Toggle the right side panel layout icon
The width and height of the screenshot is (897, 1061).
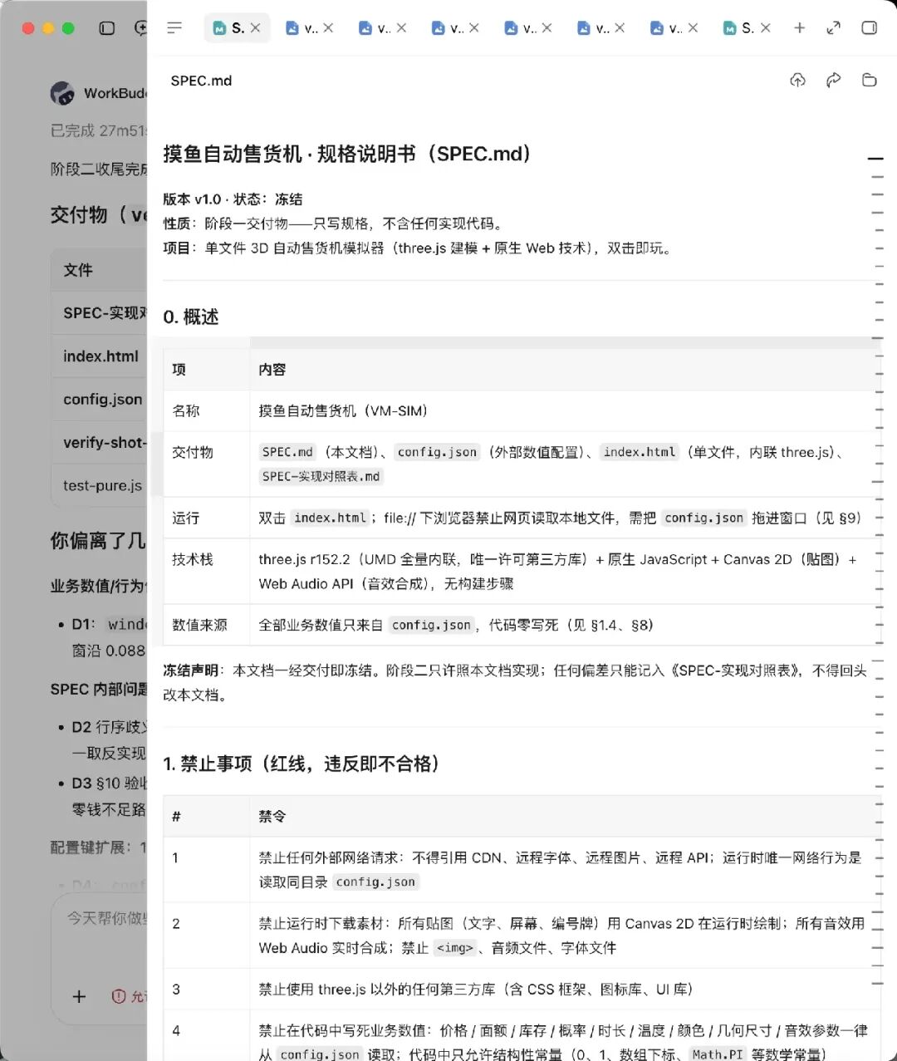pyautogui.click(x=869, y=28)
